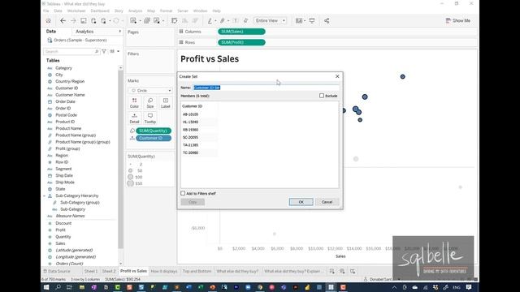520x292 pixels.
Task: Click OK in Create Set dialog
Action: click(301, 202)
